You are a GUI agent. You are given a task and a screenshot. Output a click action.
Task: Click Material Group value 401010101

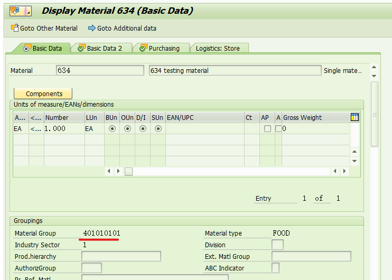[101, 234]
